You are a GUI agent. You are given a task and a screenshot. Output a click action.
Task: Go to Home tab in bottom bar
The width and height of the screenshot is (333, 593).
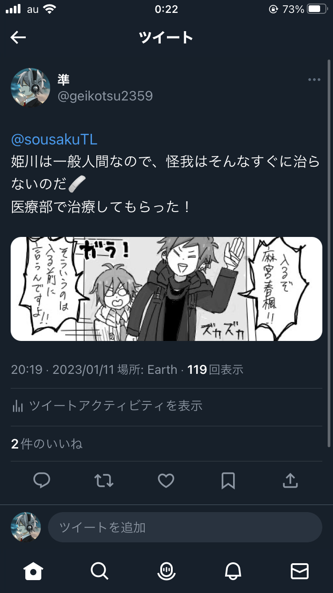point(33,571)
